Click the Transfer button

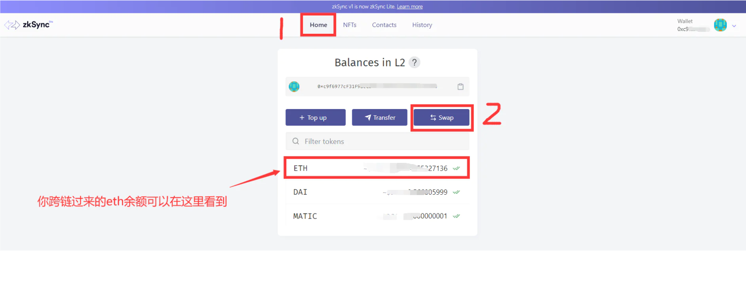tap(380, 117)
